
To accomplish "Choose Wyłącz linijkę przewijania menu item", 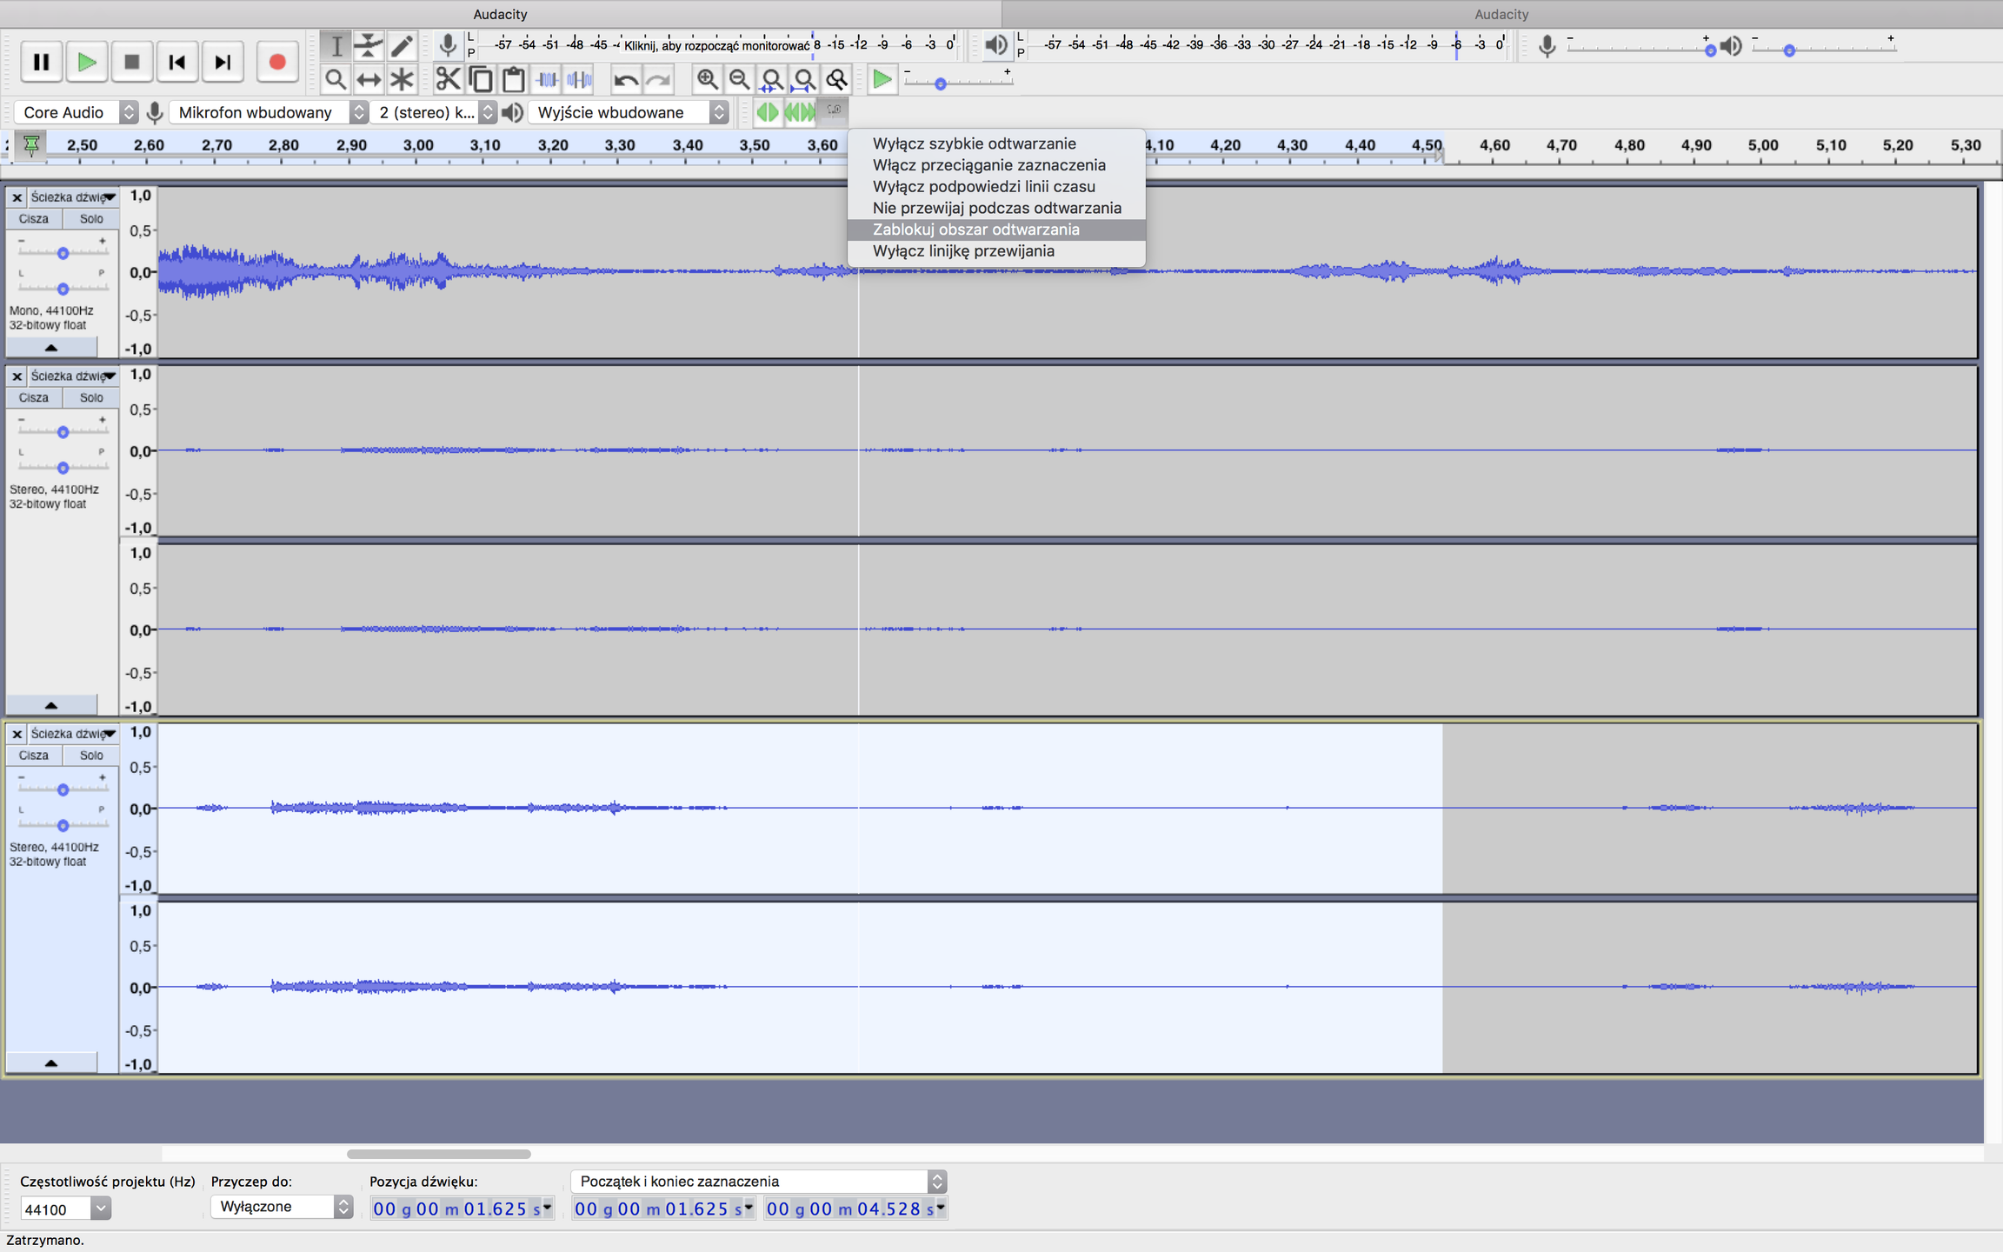I will (963, 251).
